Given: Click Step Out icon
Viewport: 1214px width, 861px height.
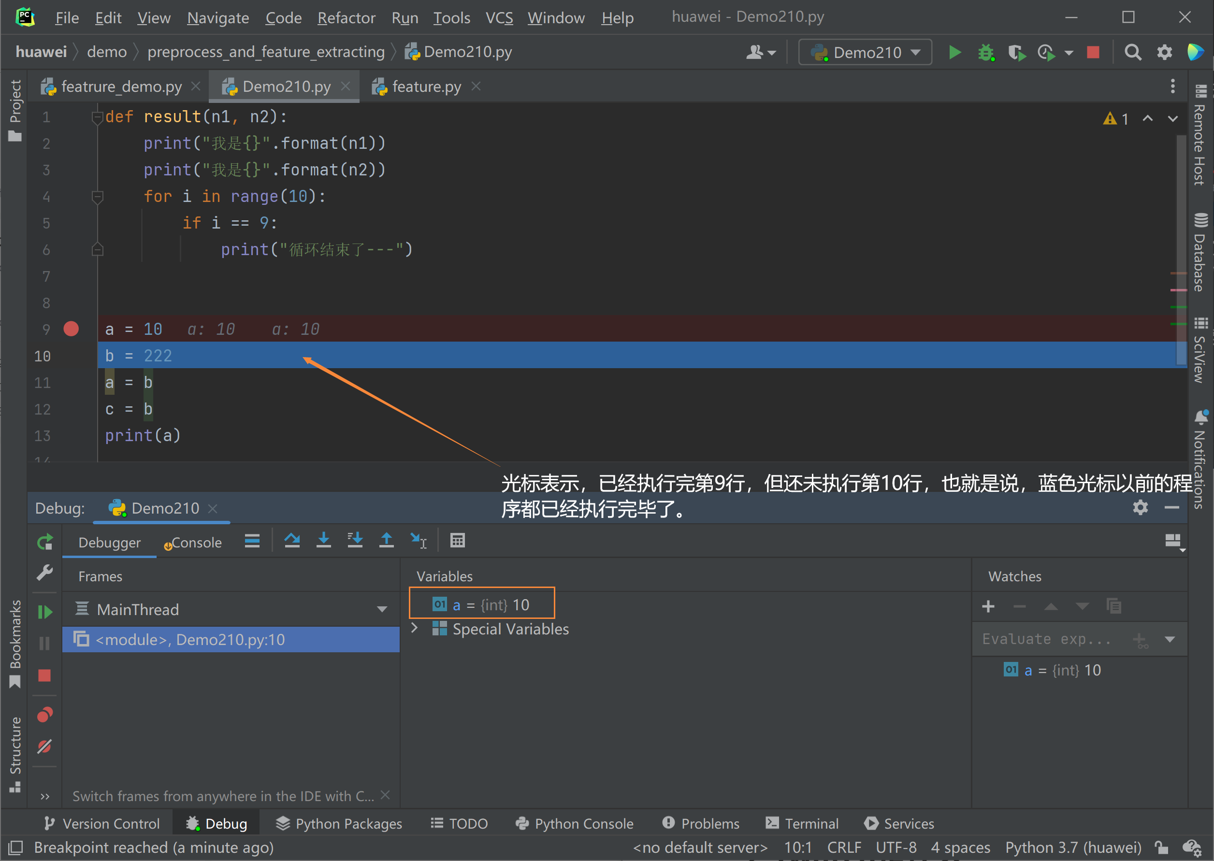Looking at the screenshot, I should 387,541.
